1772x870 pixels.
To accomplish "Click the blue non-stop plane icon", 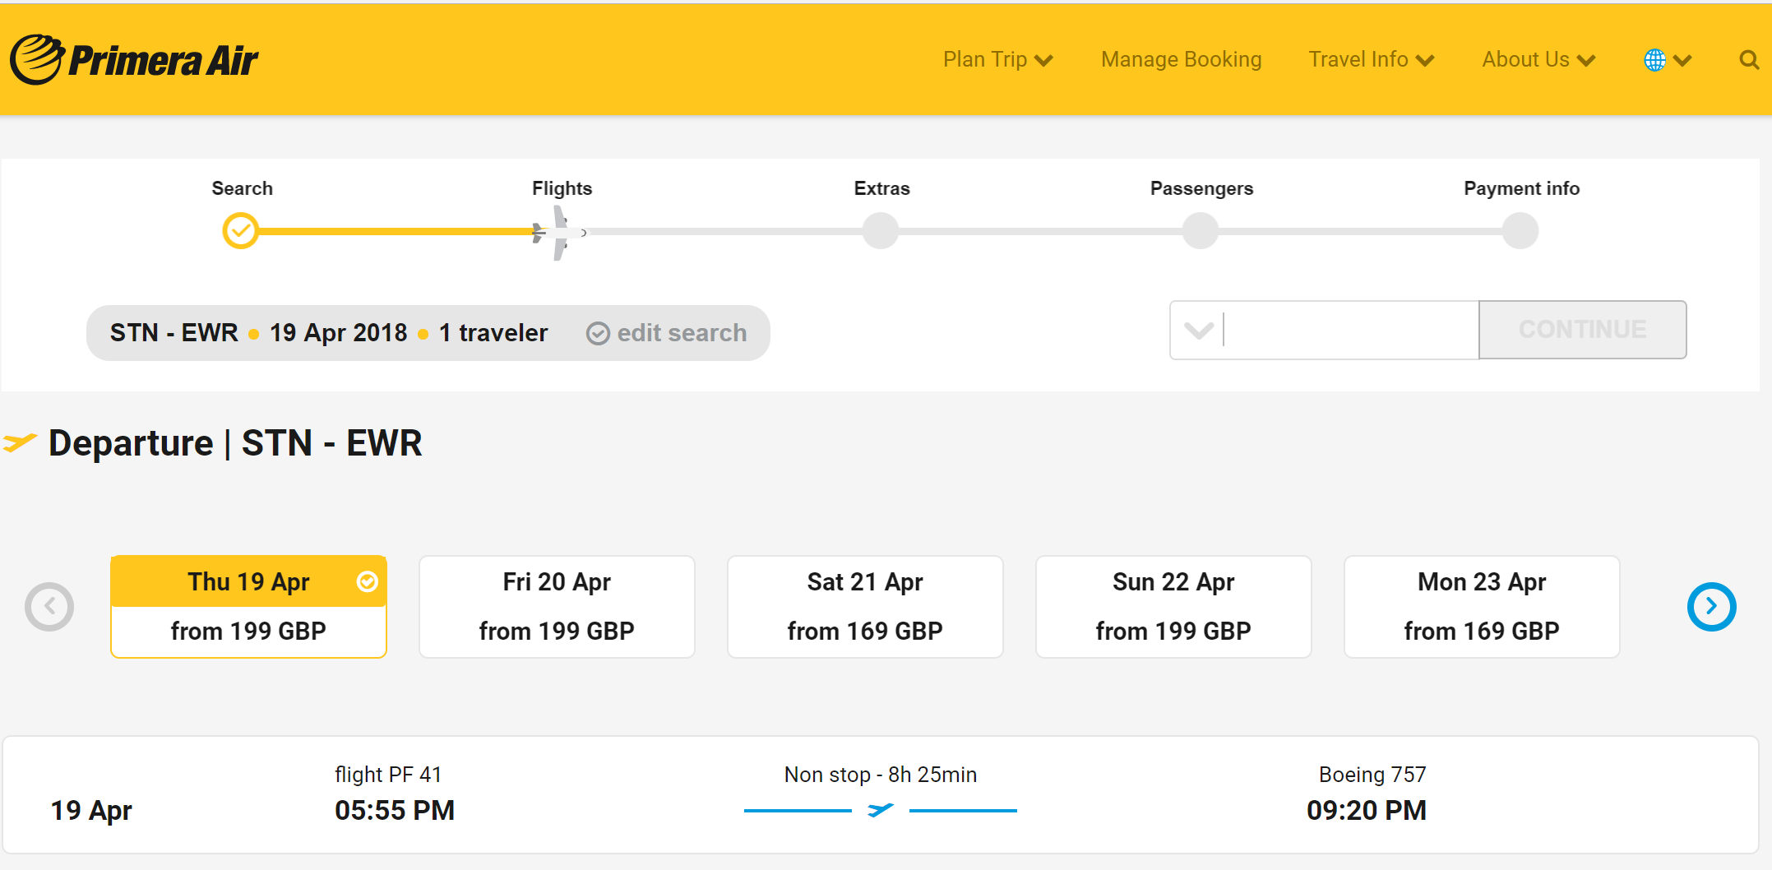I will click(x=880, y=811).
